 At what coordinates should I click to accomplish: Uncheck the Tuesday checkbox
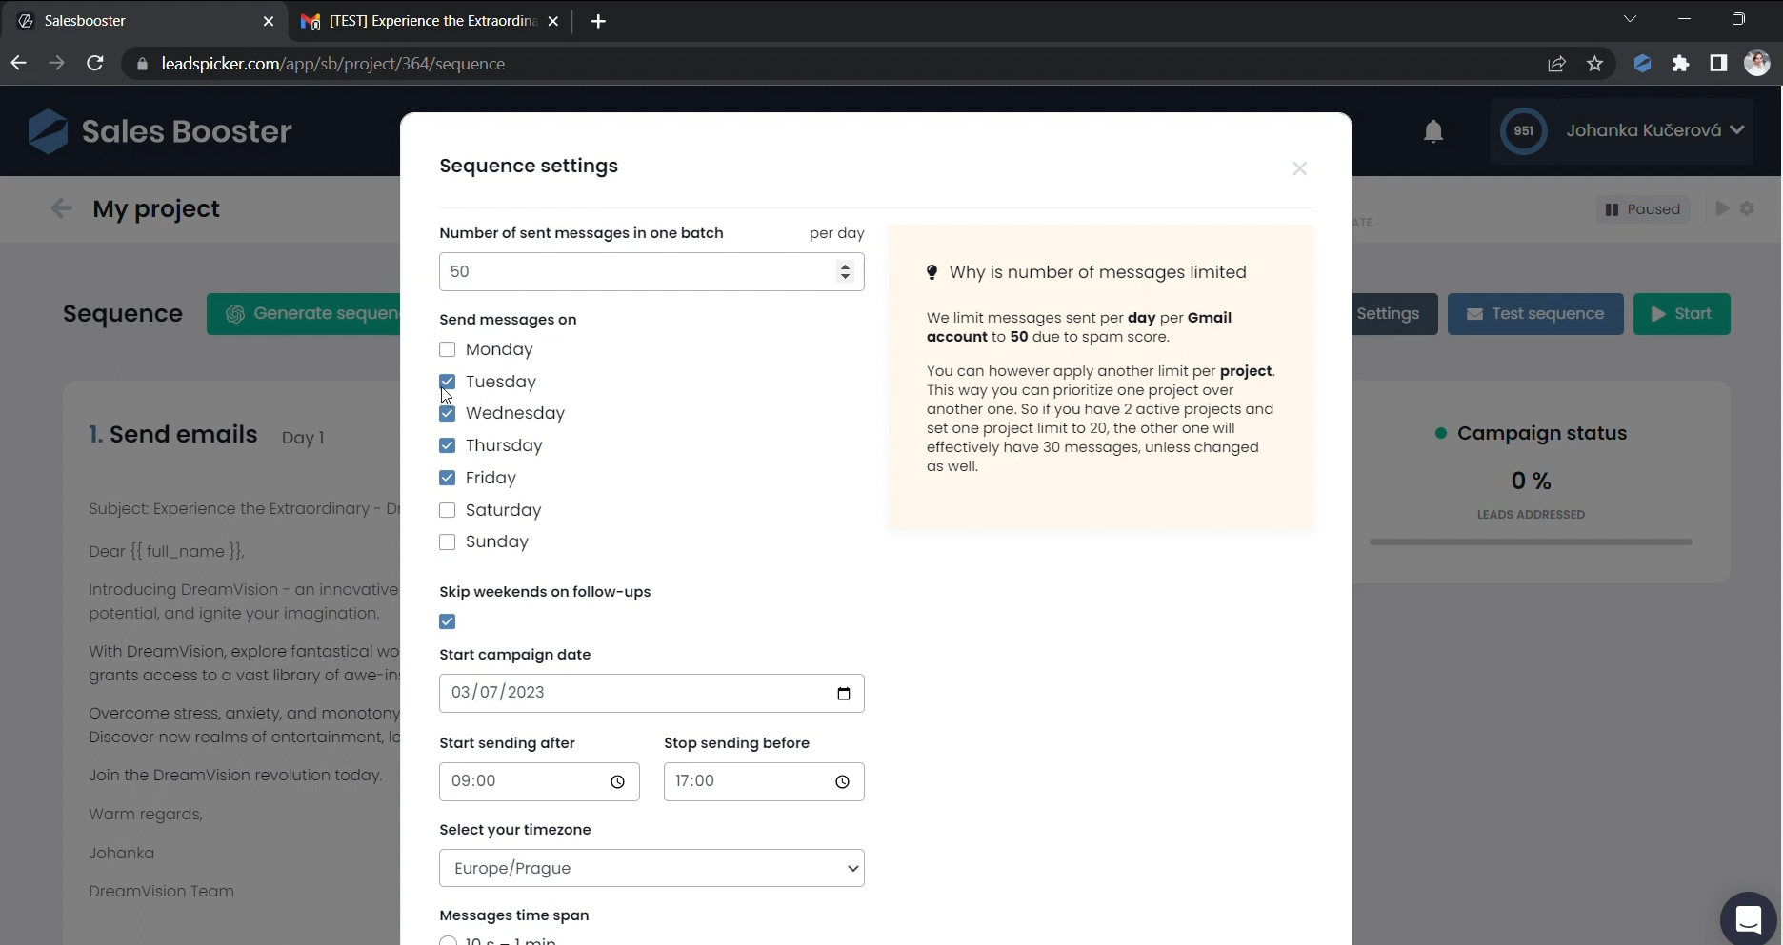(x=447, y=382)
